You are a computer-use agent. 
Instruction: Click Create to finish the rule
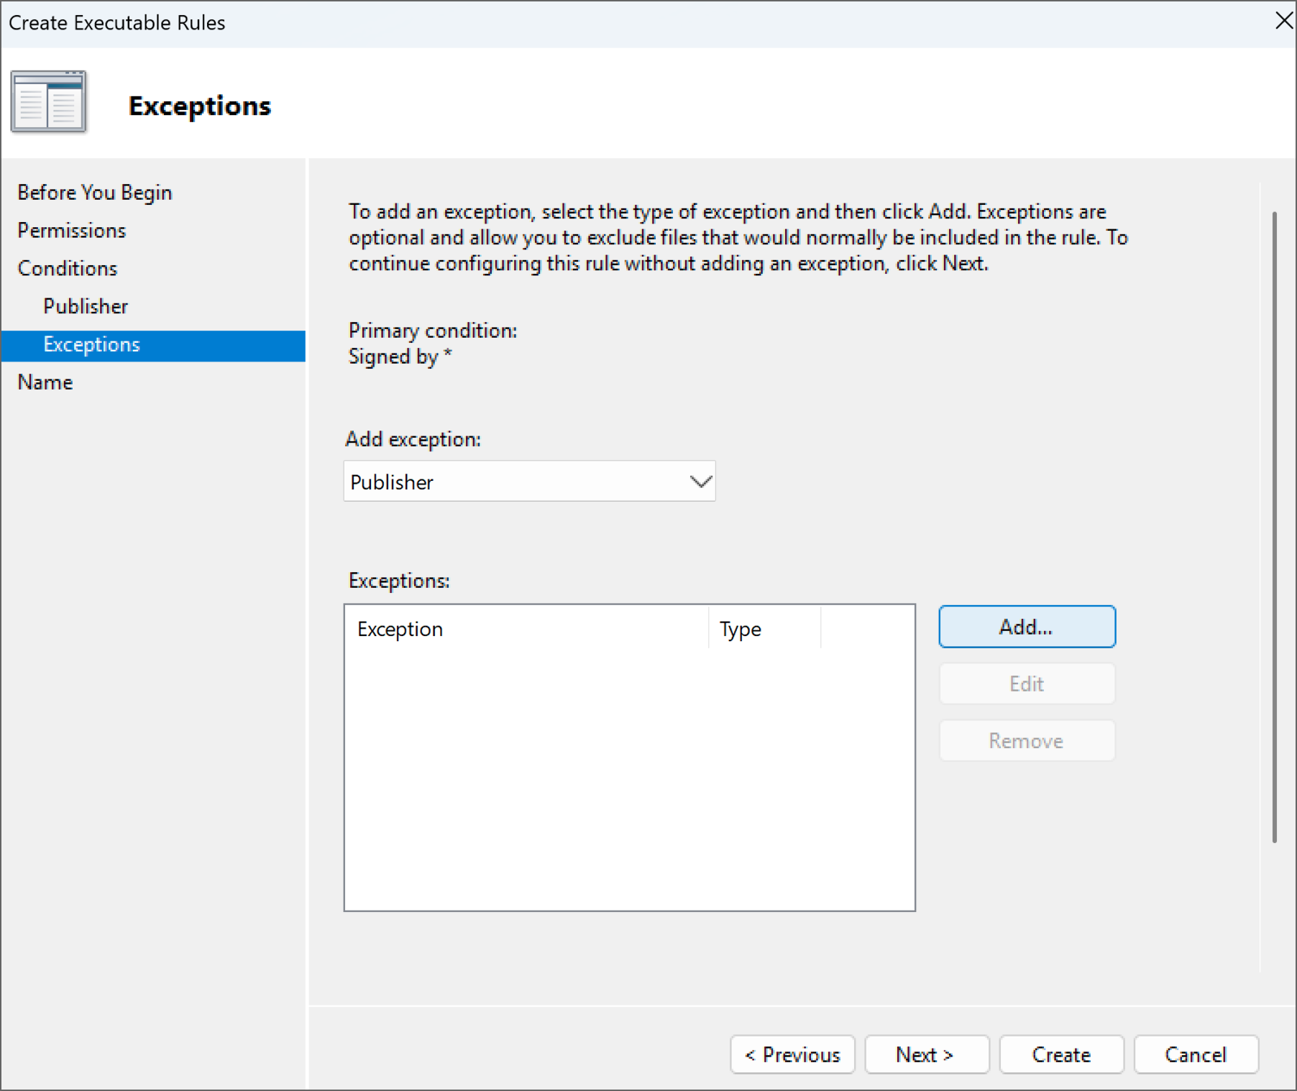click(x=1061, y=1054)
